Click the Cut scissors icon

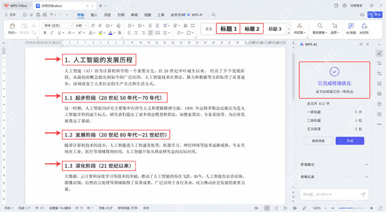tap(34, 25)
